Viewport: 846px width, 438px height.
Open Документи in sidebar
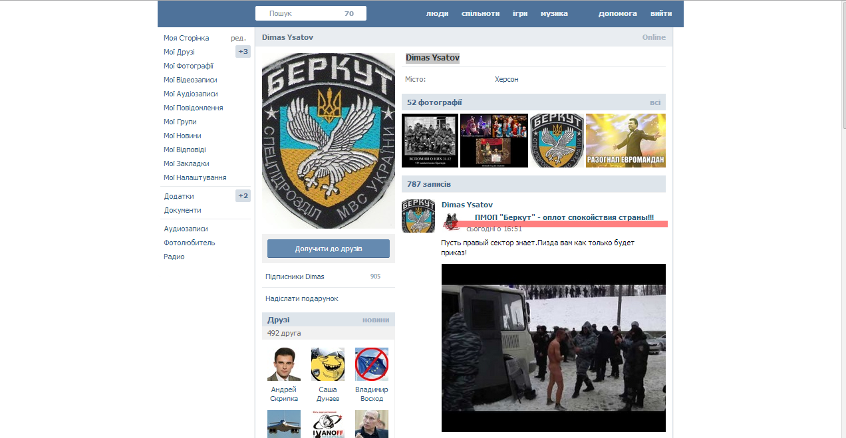pyautogui.click(x=182, y=210)
